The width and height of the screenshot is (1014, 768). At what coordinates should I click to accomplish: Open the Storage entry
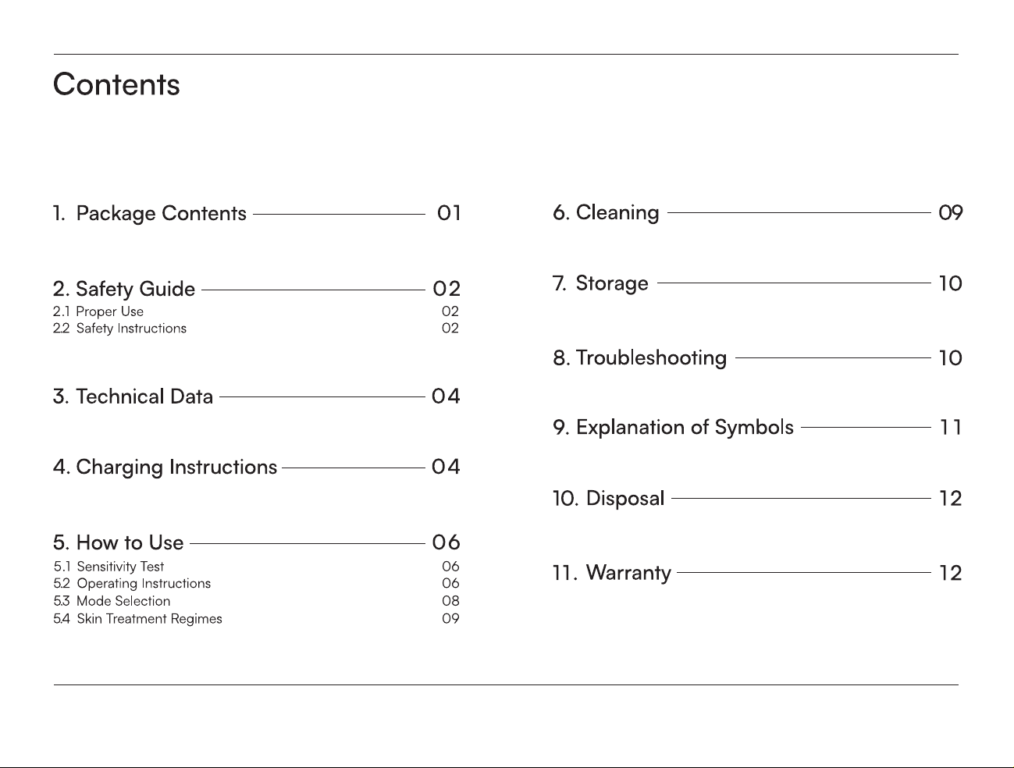(600, 283)
